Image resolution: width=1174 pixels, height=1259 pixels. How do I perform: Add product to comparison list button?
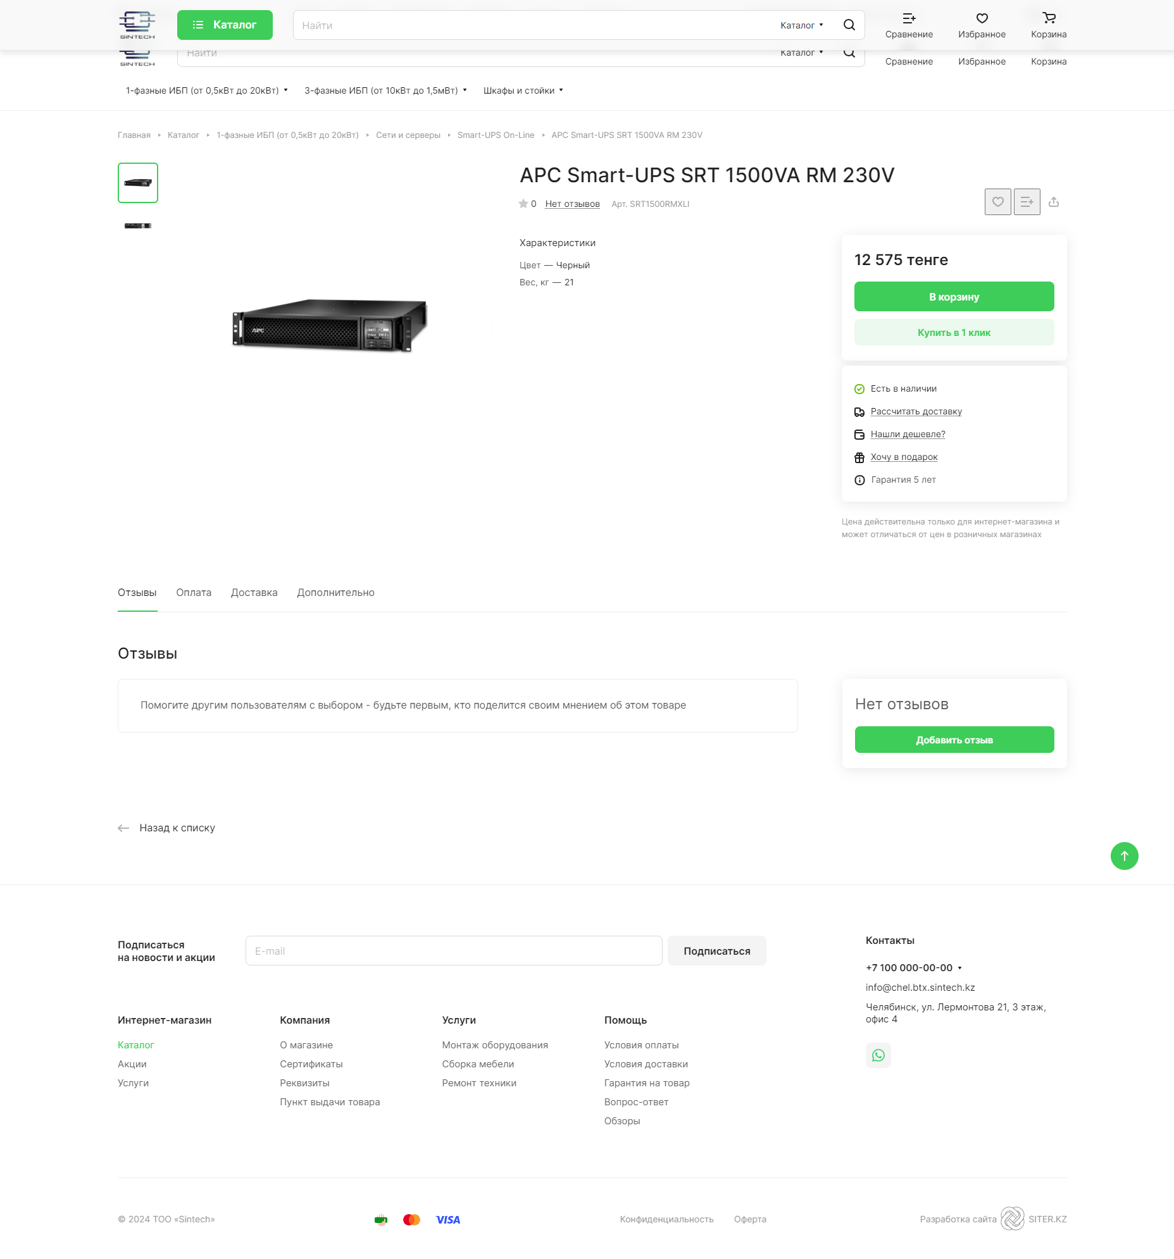click(1027, 201)
